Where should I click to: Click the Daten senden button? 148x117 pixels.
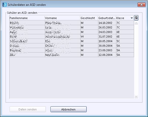(28, 109)
